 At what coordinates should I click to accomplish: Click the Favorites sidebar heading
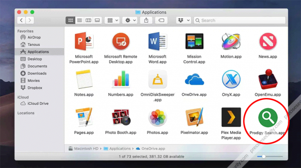tap(25, 31)
